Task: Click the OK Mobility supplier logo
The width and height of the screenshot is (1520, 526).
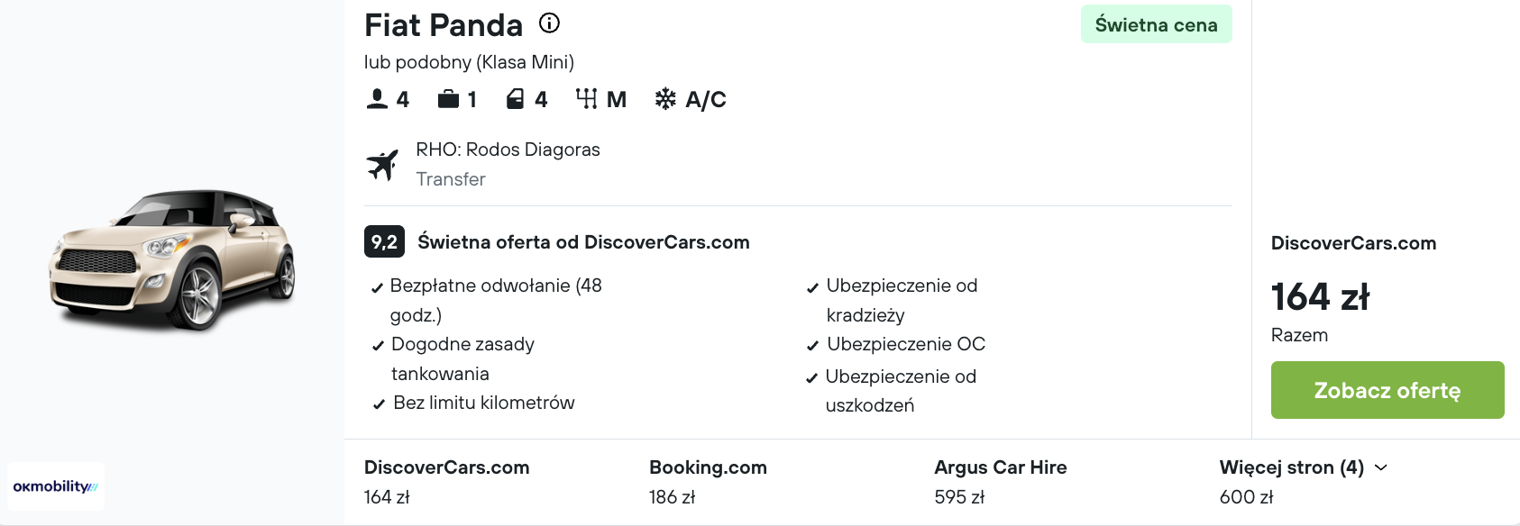Action: tap(56, 486)
